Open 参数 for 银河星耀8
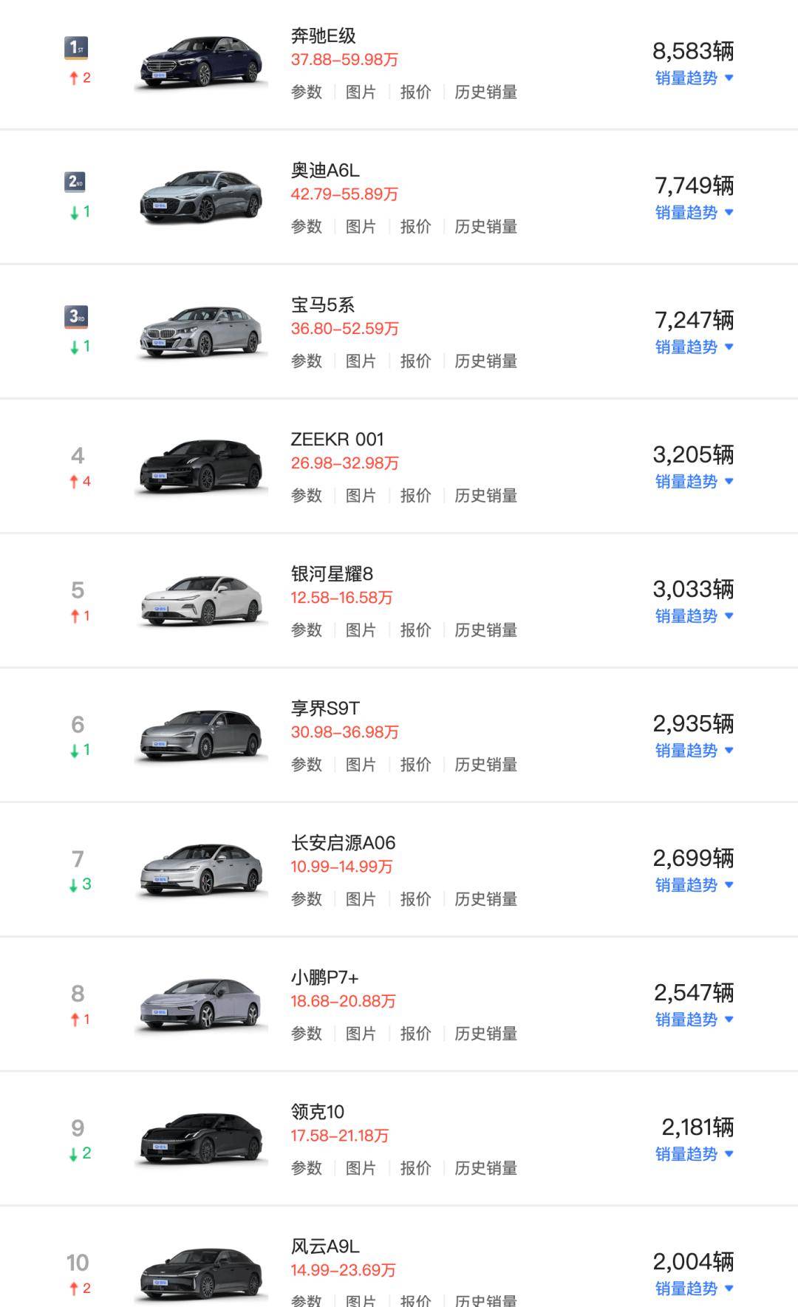This screenshot has height=1307, width=798. pyautogui.click(x=307, y=630)
